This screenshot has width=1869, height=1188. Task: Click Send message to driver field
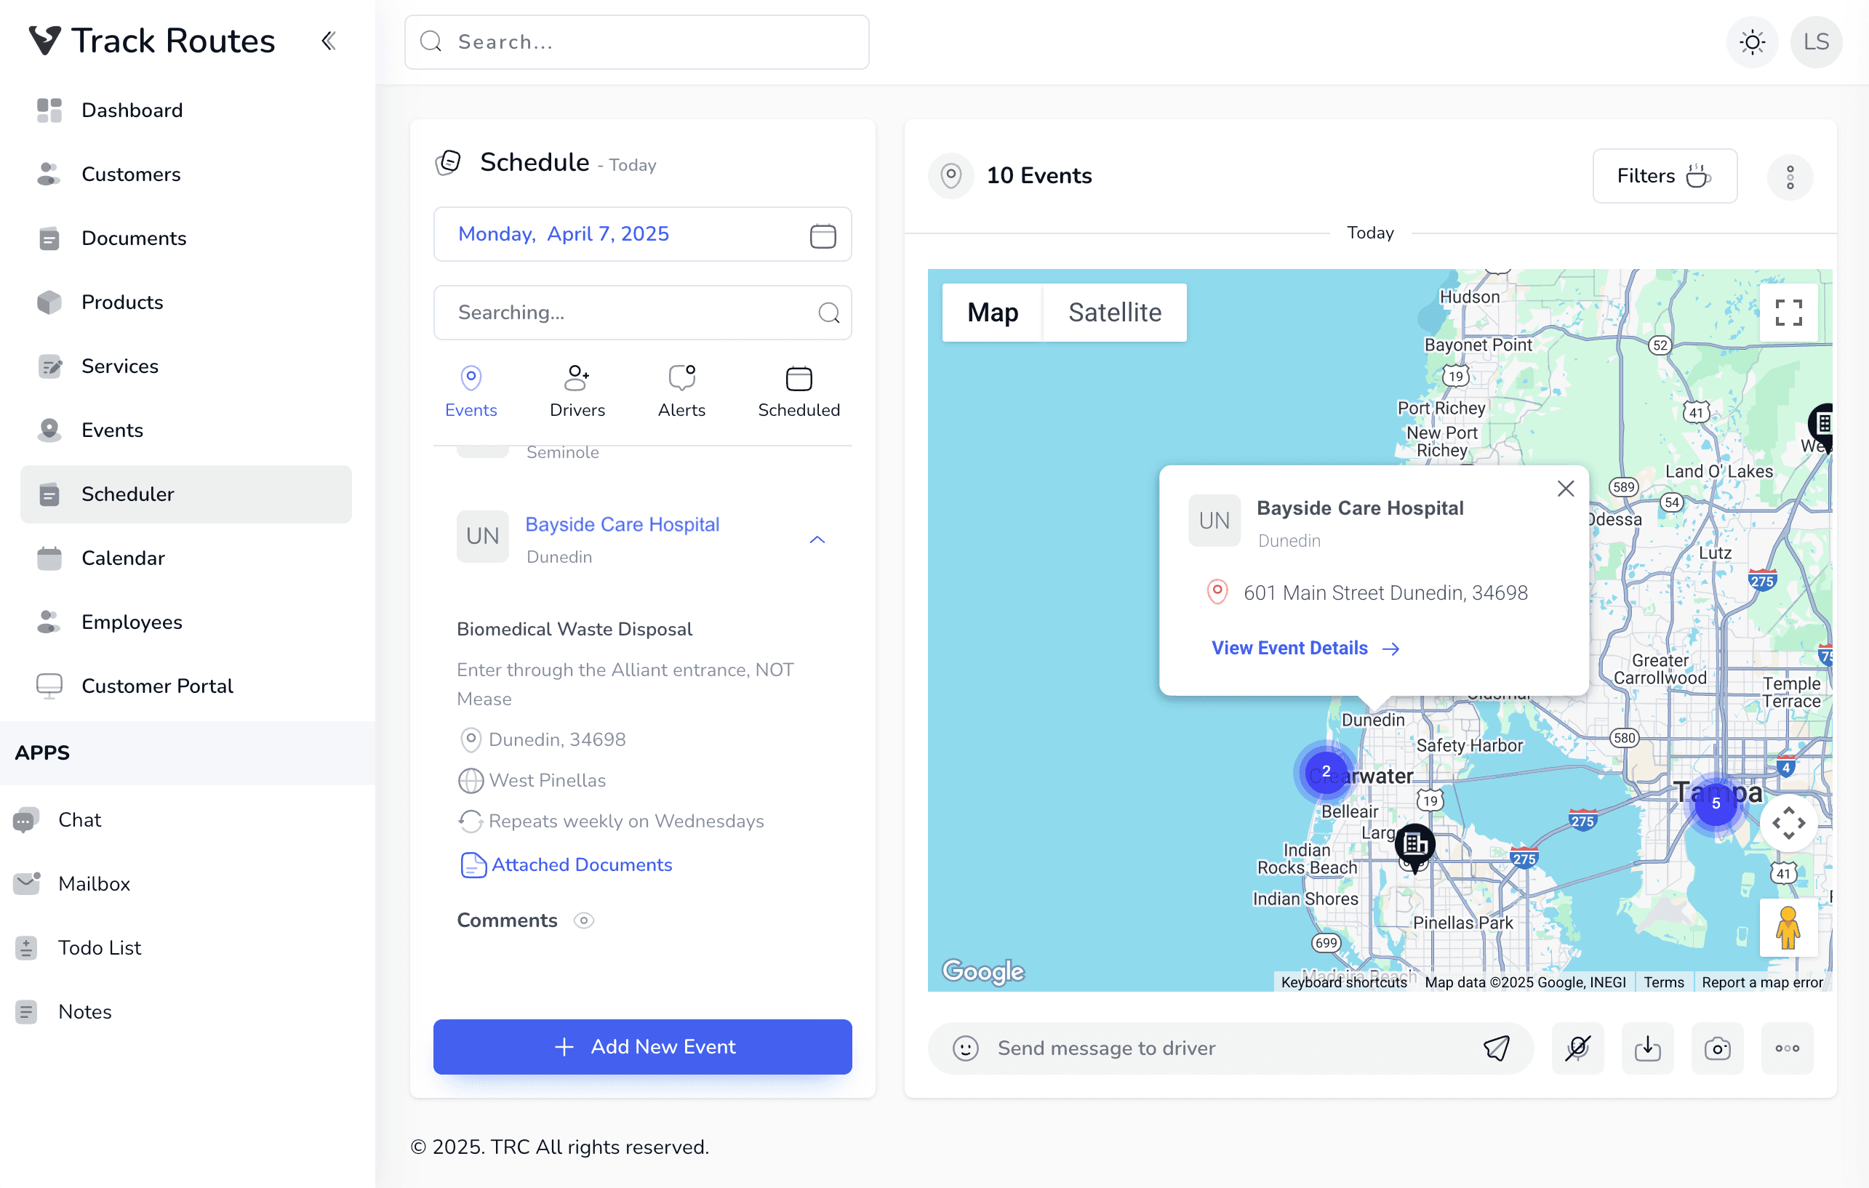coord(1230,1048)
